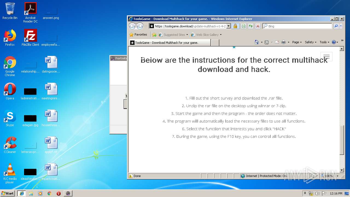Open Firefox desktop shortcut
The image size is (350, 197).
pos(10,38)
